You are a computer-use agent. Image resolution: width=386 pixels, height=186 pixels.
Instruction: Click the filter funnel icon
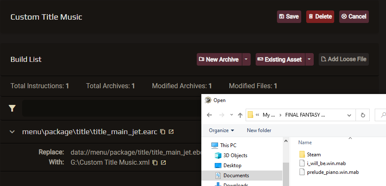(12, 108)
